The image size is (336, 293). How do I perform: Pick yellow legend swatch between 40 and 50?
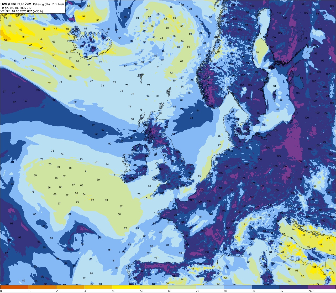pos(126,287)
